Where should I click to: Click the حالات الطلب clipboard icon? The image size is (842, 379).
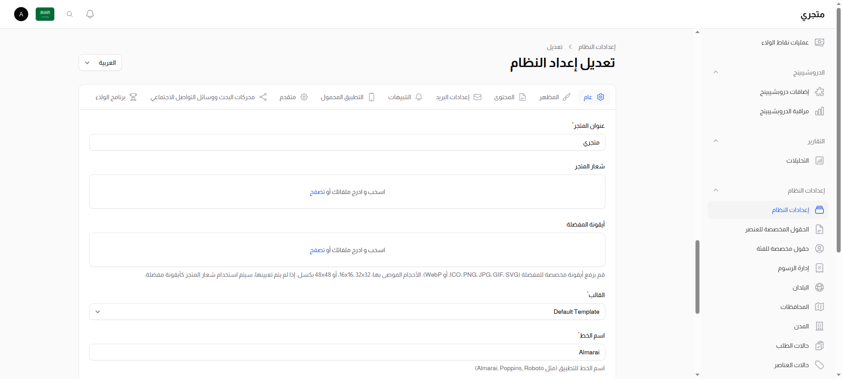click(x=819, y=346)
